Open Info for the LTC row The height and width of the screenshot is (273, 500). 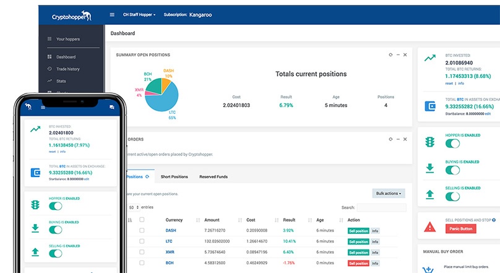[375, 242]
